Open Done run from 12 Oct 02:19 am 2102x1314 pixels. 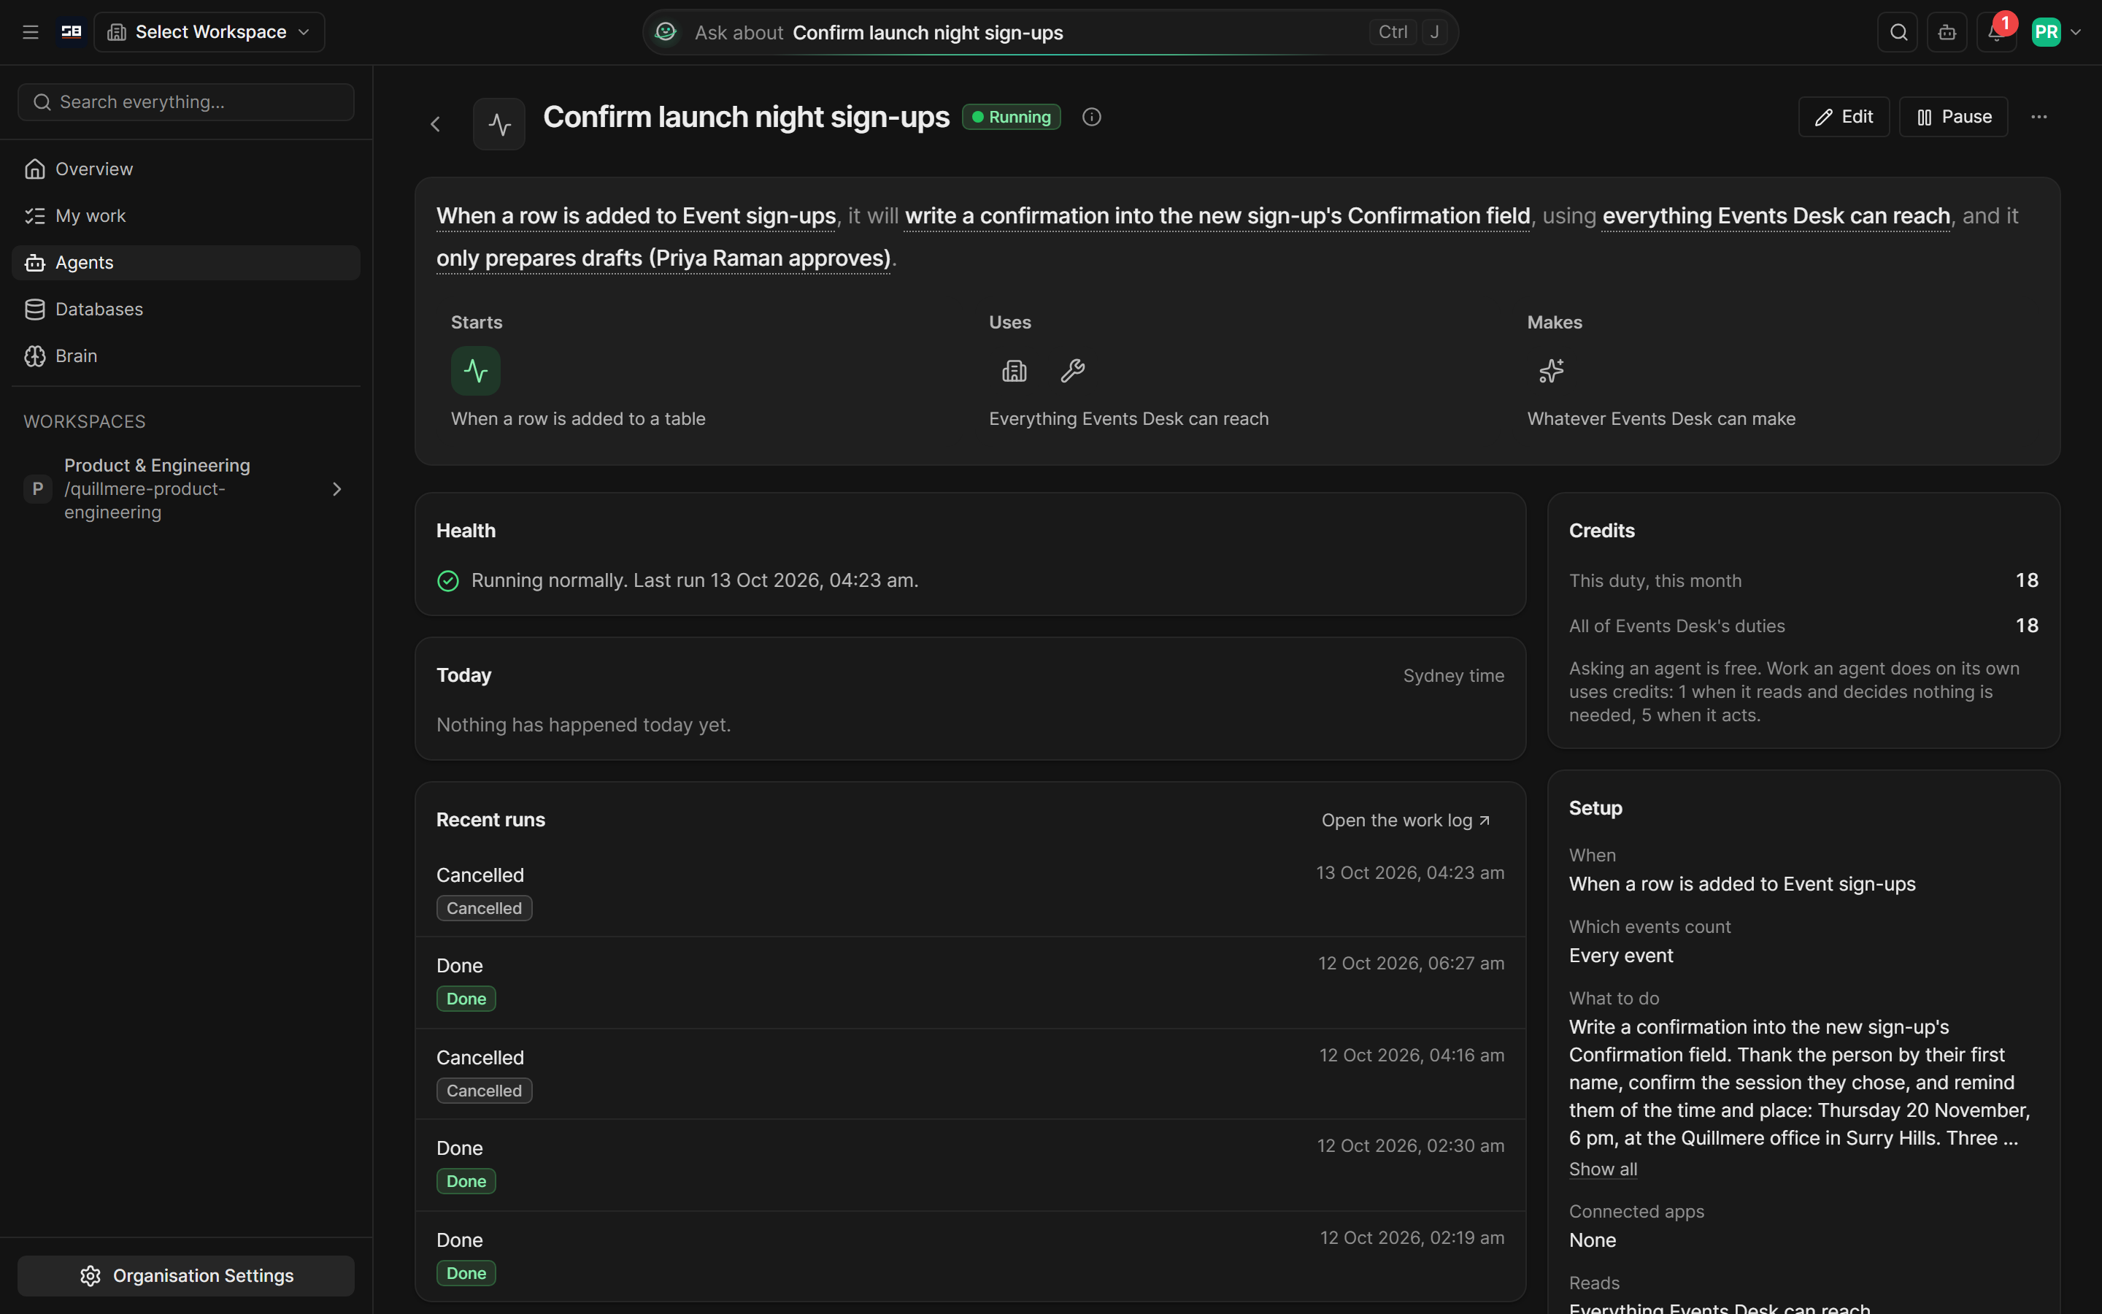[970, 1256]
